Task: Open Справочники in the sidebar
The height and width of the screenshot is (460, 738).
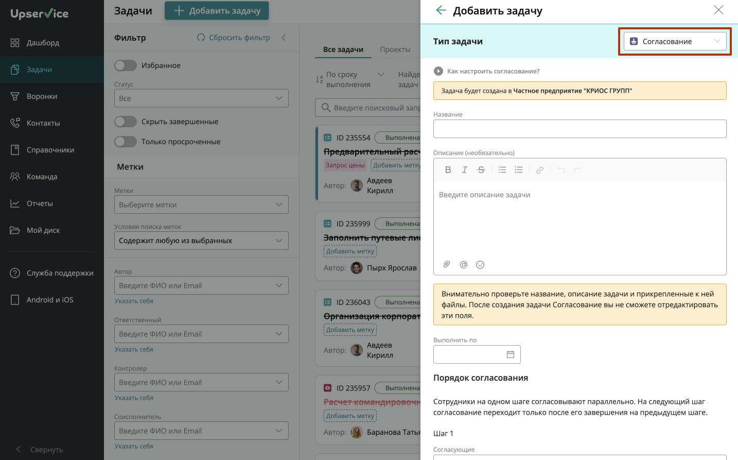Action: (52, 150)
